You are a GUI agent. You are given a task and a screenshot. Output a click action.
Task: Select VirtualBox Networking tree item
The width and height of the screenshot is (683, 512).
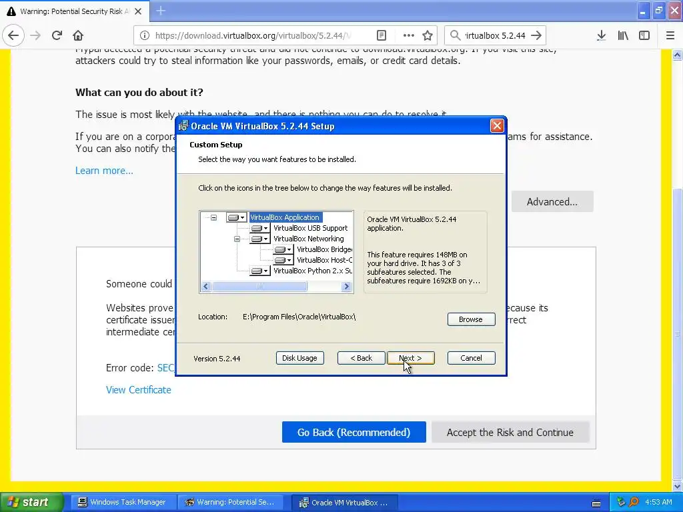coord(309,239)
